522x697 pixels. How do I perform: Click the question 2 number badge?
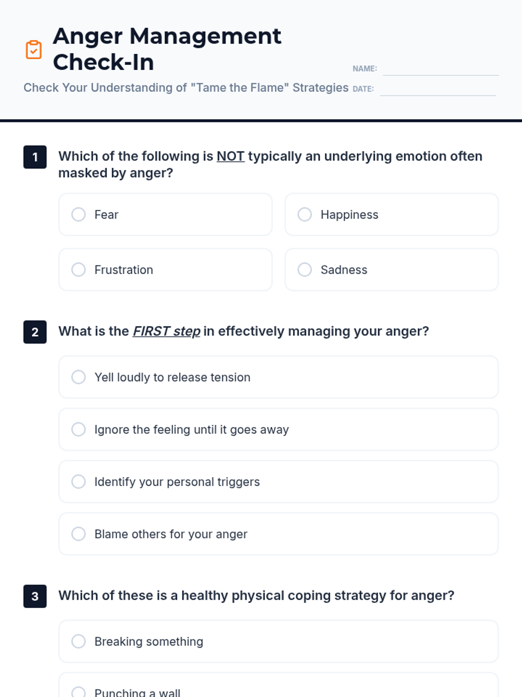[35, 332]
